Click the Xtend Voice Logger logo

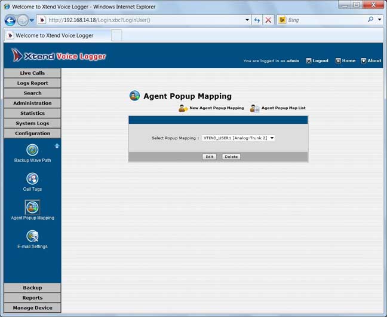coord(59,55)
